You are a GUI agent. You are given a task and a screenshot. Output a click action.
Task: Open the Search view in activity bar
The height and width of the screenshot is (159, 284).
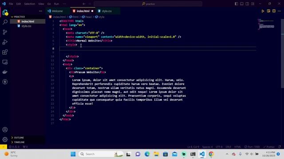(x=5, y=22)
